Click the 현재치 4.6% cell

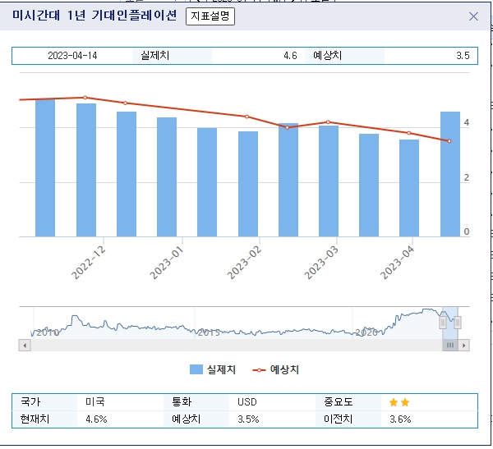tap(96, 419)
